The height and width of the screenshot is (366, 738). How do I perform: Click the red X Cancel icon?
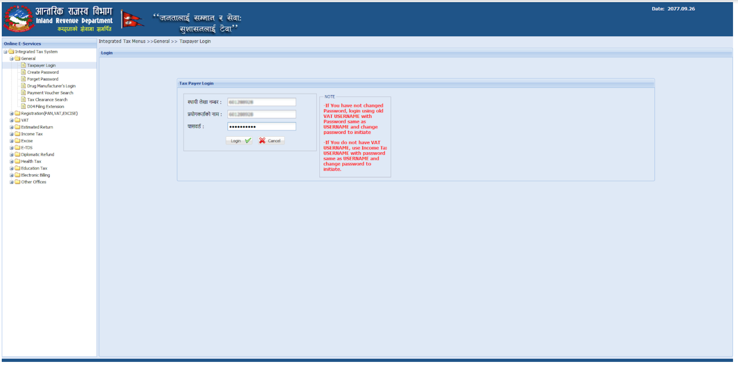(x=263, y=141)
